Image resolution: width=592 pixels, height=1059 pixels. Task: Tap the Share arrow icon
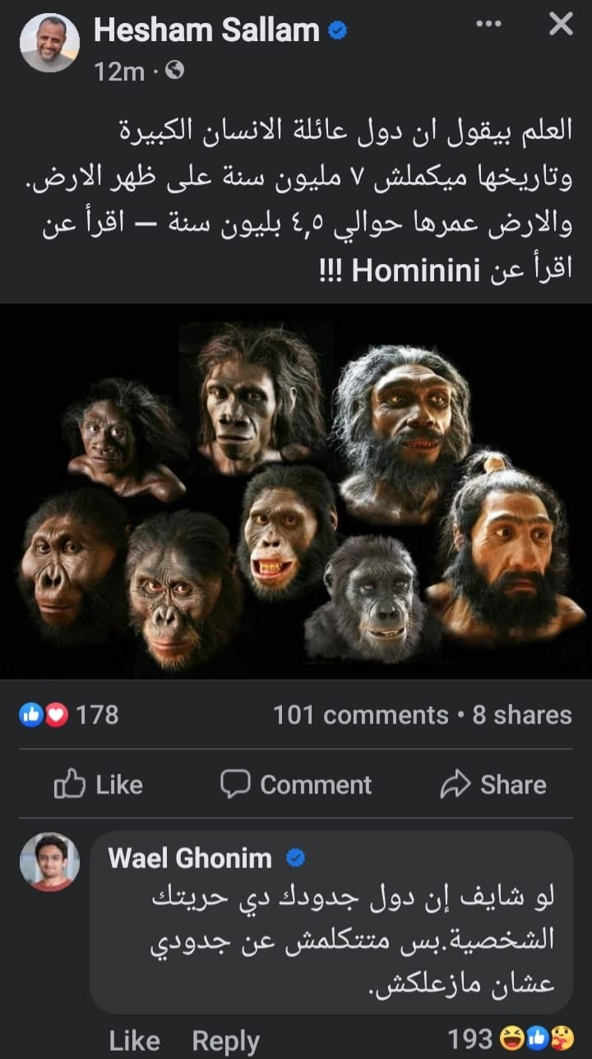pos(455,784)
